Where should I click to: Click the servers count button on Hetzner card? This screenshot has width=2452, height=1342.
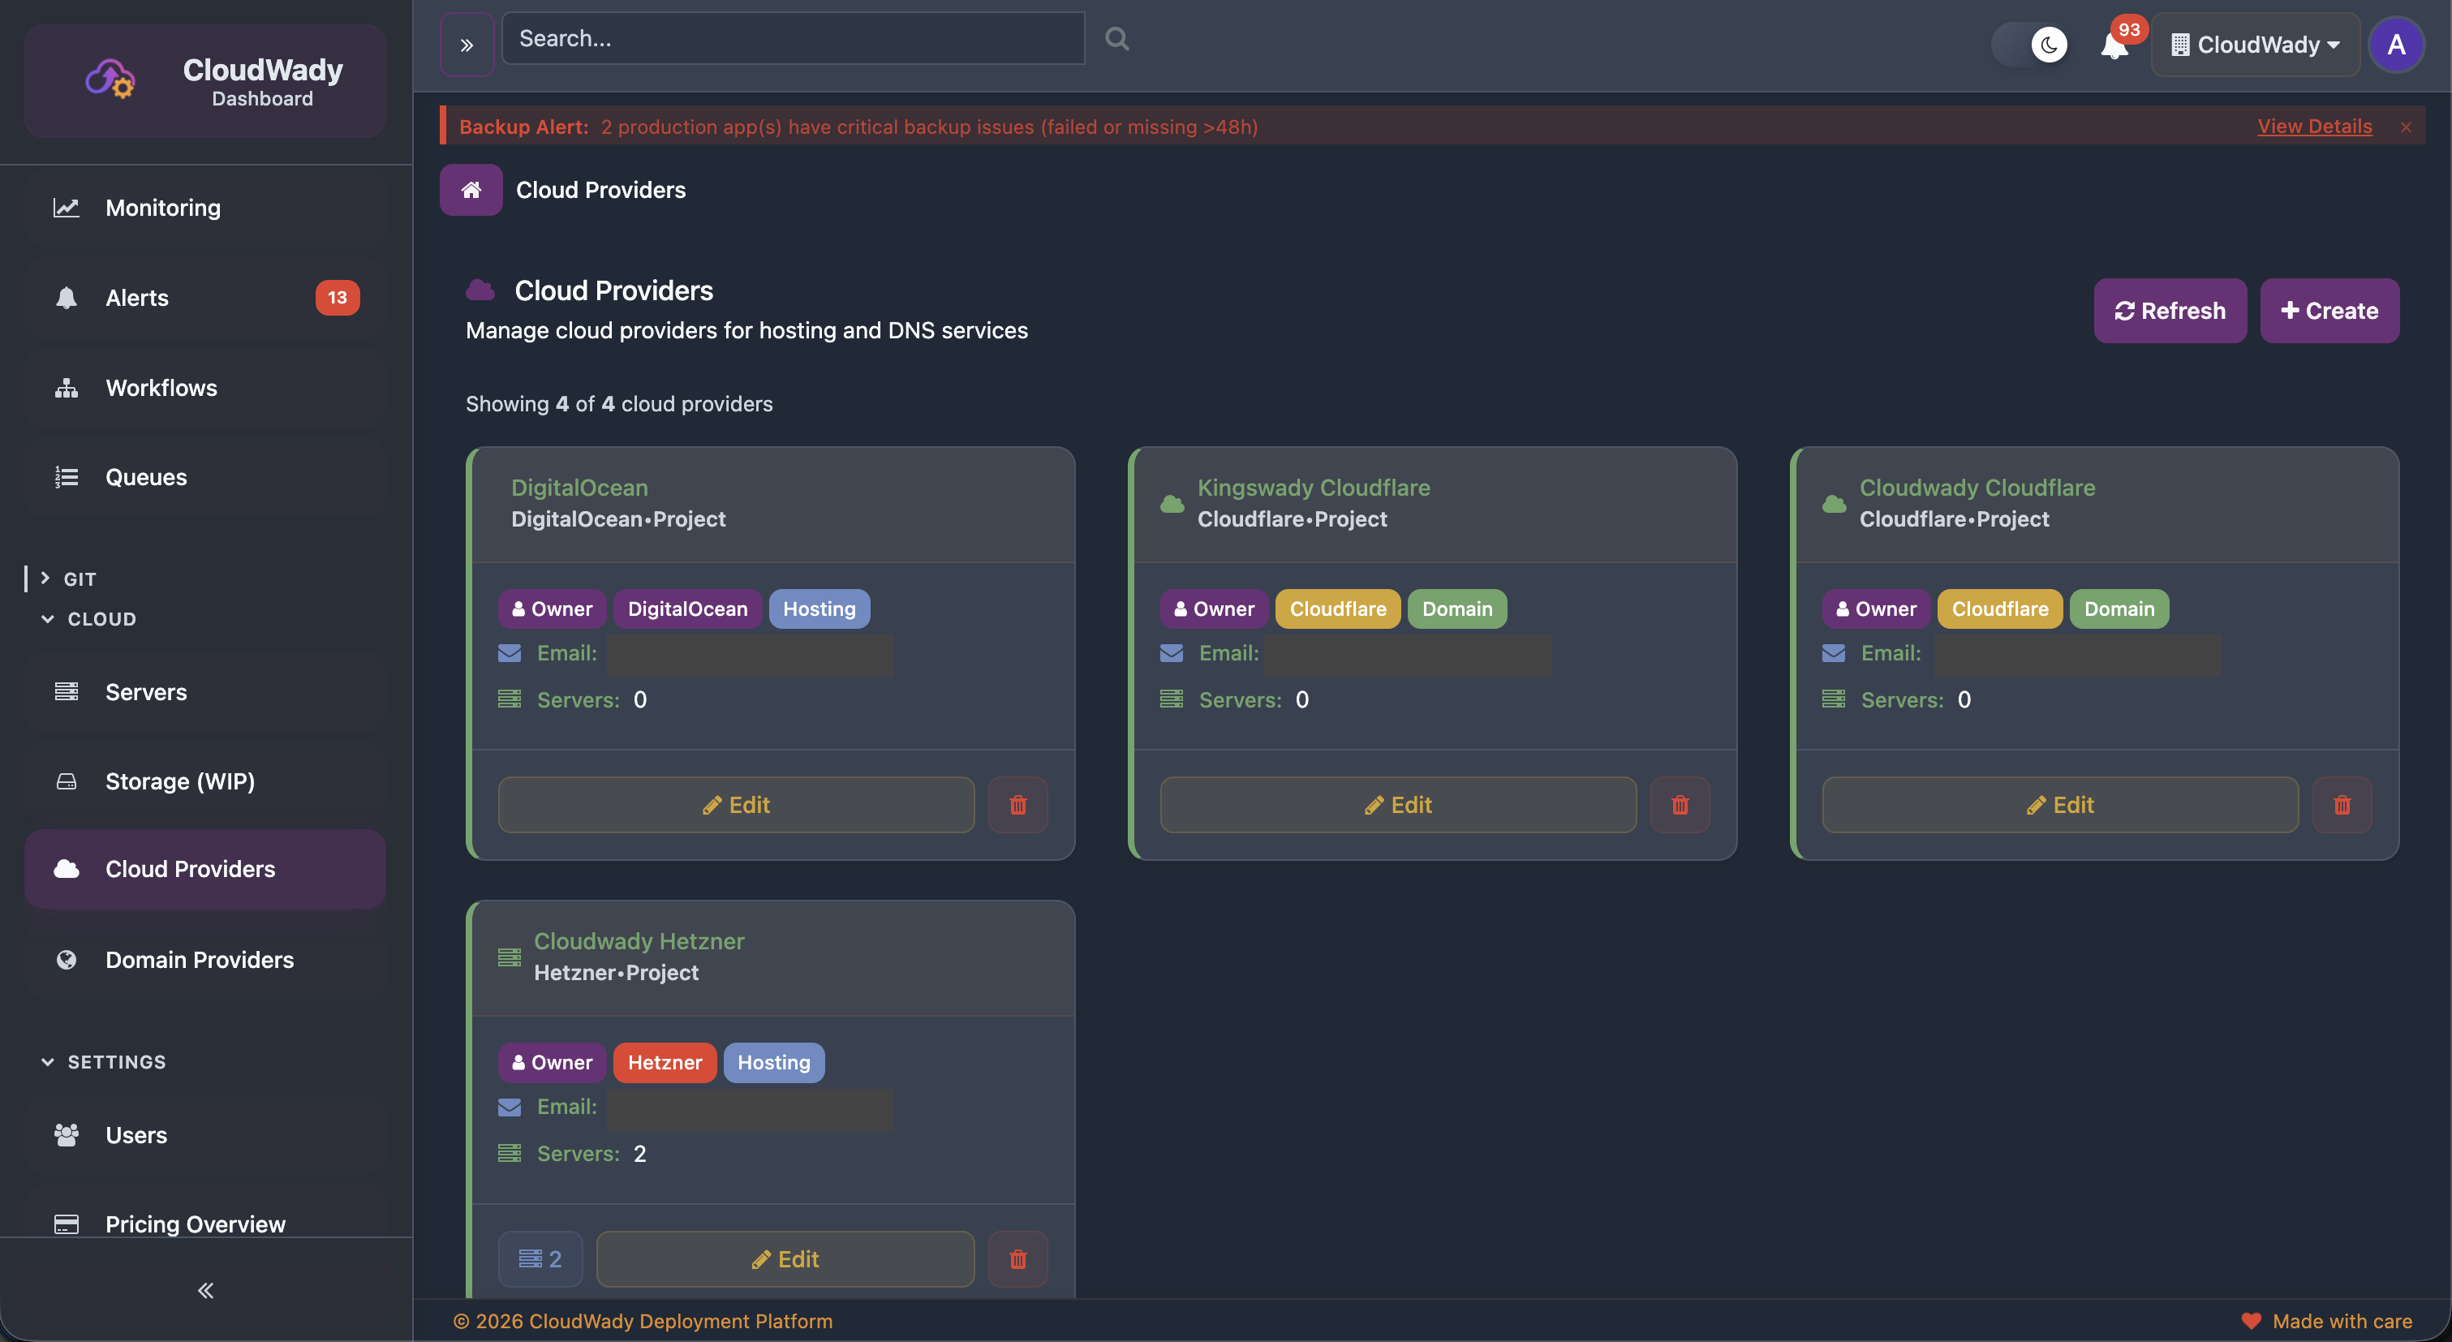[540, 1258]
